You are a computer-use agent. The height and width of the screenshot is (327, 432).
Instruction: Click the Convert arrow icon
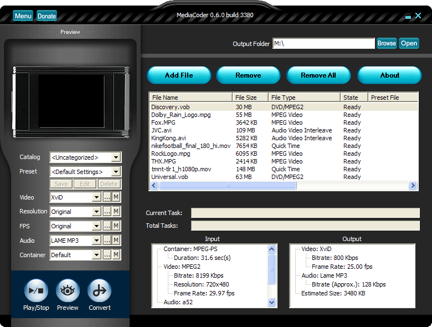click(x=100, y=291)
